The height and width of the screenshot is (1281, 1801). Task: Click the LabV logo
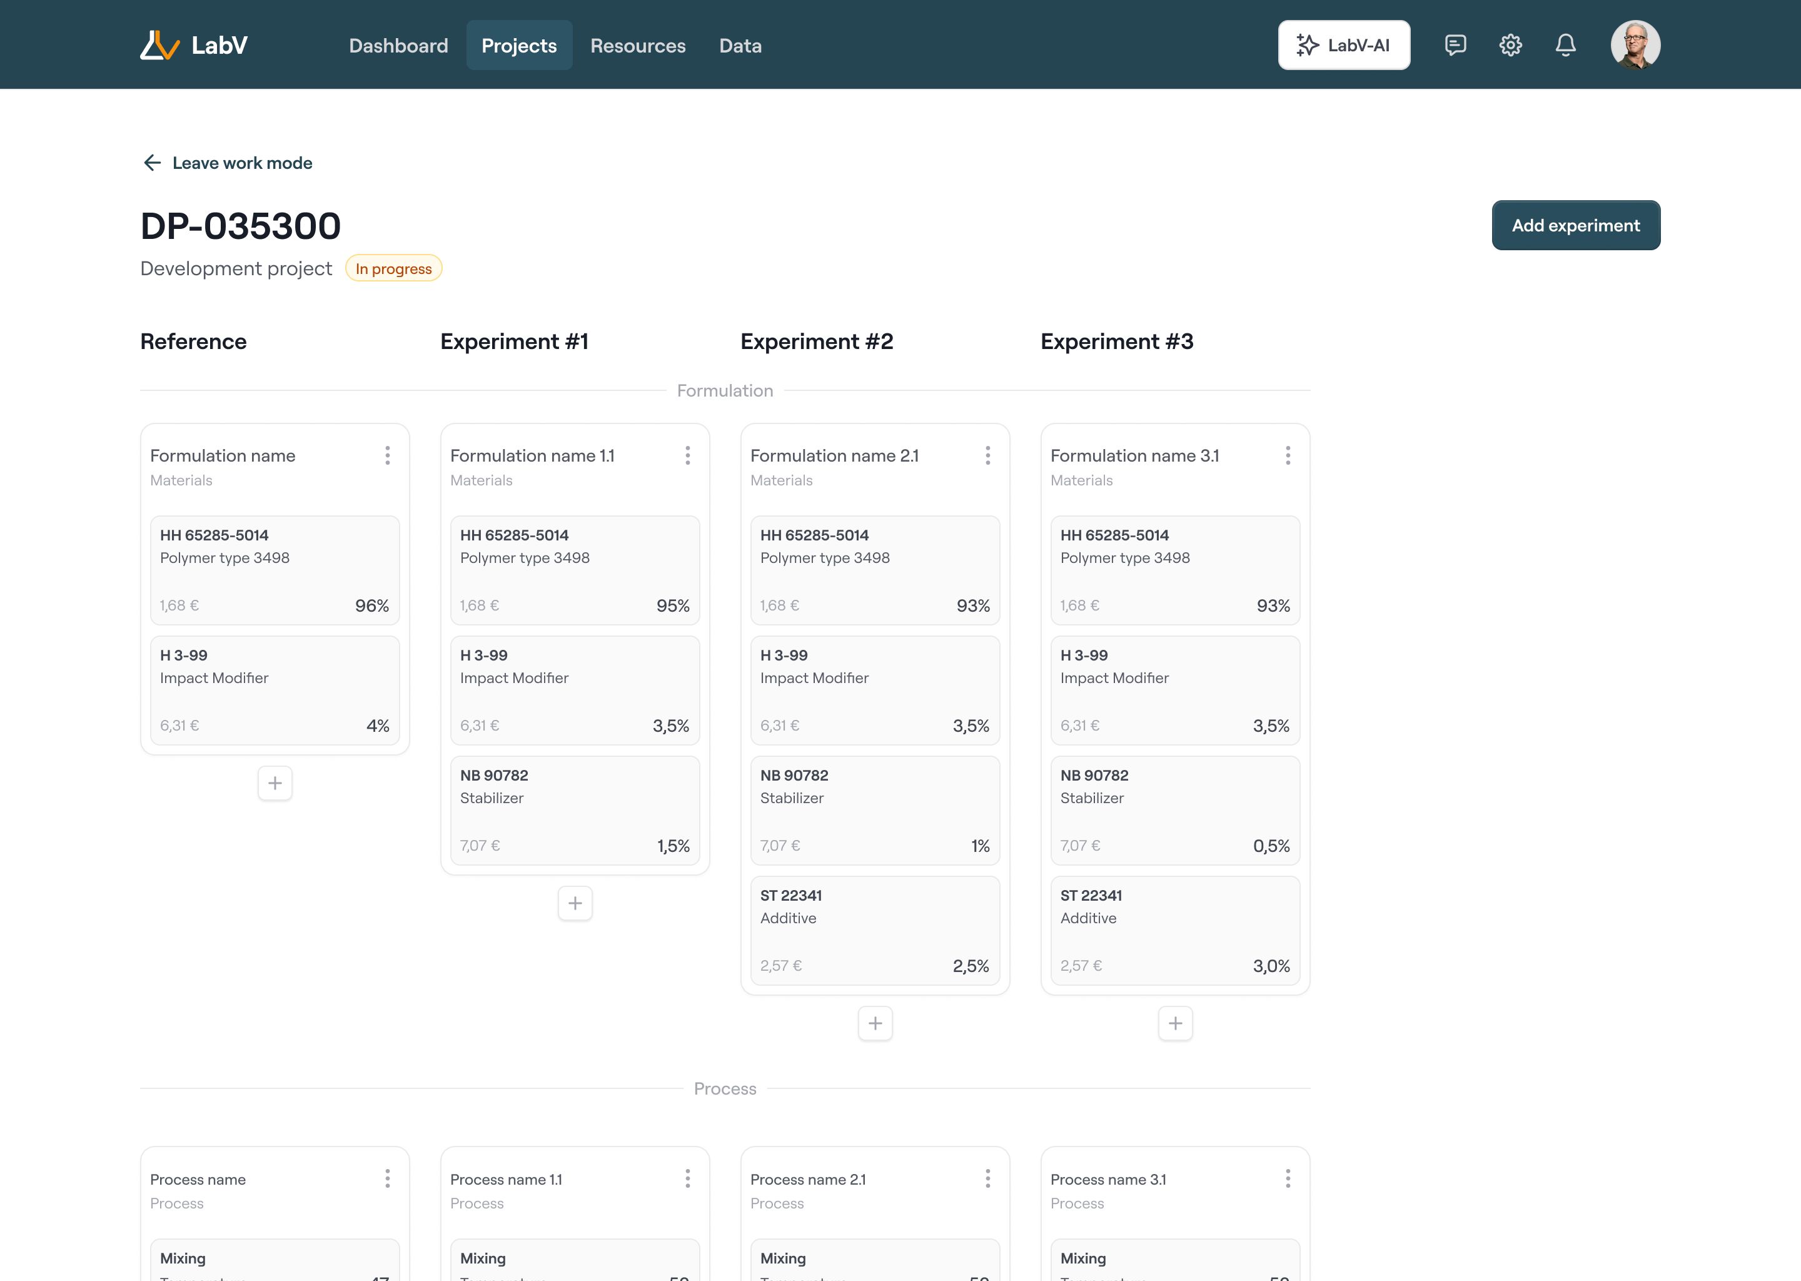pos(194,45)
